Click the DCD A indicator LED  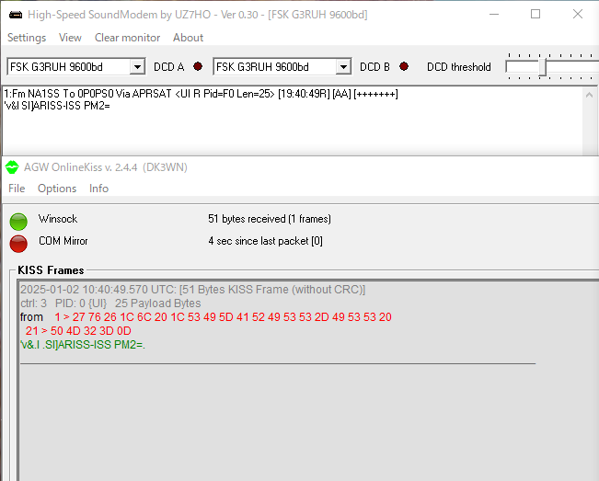tap(198, 66)
